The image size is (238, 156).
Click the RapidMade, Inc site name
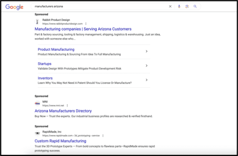click(52, 131)
